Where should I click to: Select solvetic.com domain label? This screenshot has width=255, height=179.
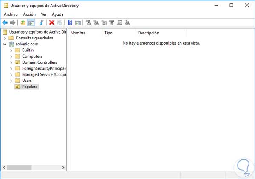tap(27, 44)
